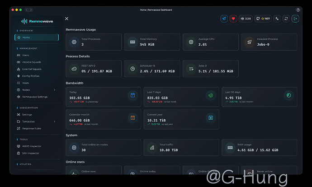Click the Total traffic bar chart icon
Screen dimensions: 312x187
(x=152, y=148)
